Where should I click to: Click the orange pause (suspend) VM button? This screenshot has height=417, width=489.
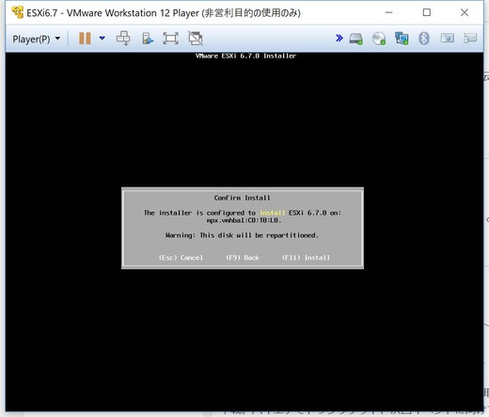85,39
